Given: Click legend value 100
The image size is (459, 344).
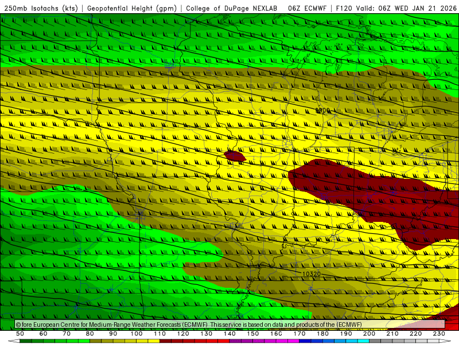Looking at the screenshot, I should (x=137, y=334).
